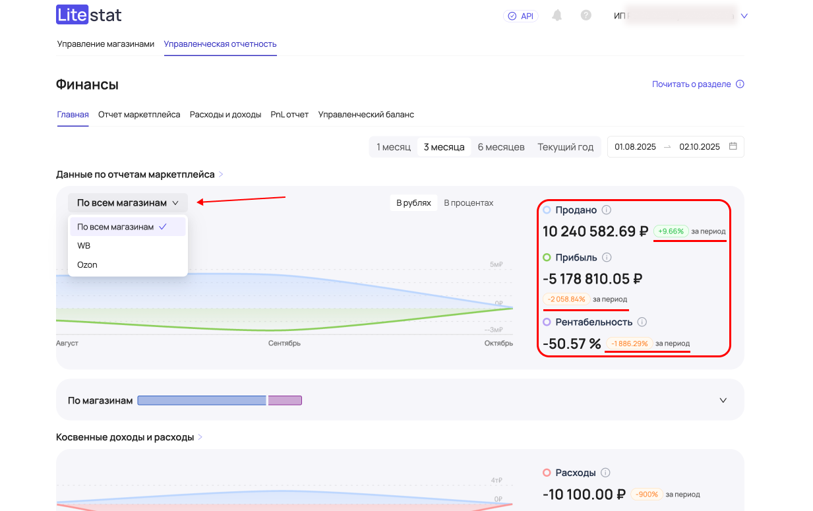Open the calendar icon in date range
This screenshot has width=813, height=511.
click(x=733, y=147)
